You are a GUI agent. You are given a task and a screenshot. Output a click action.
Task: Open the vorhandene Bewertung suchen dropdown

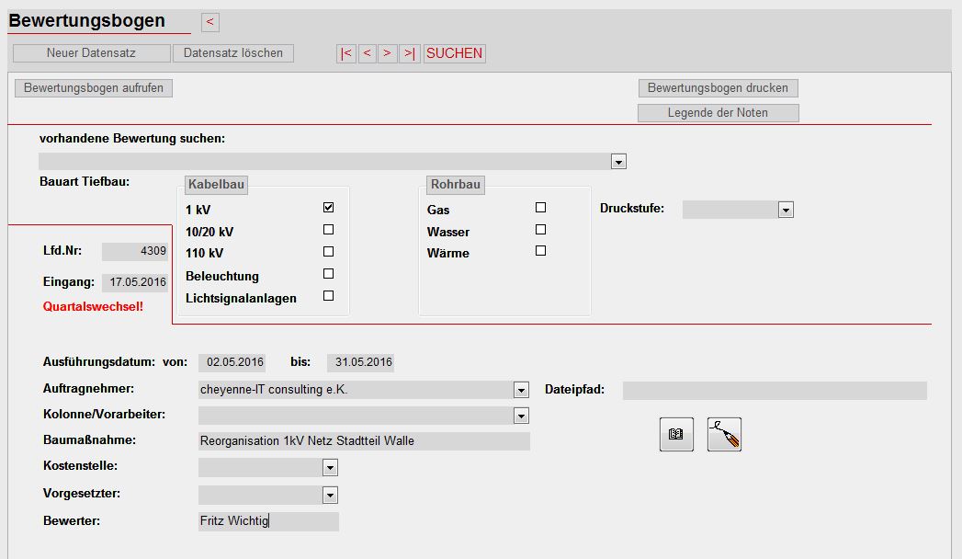[x=618, y=162]
